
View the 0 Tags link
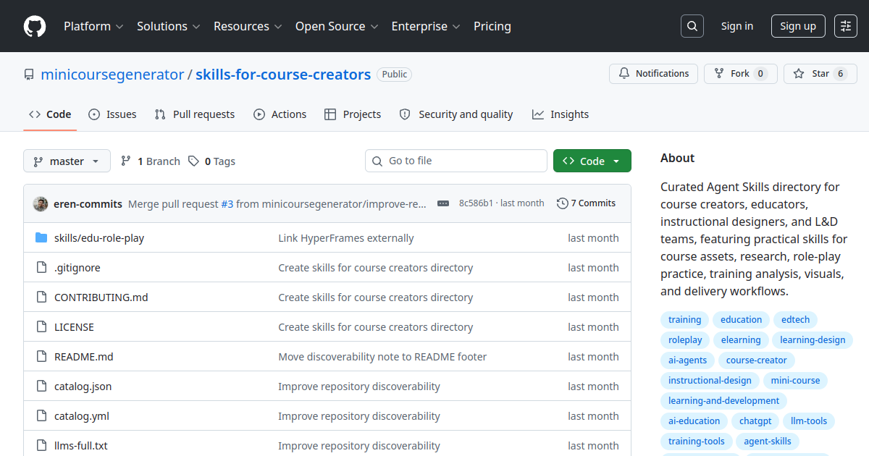point(212,161)
